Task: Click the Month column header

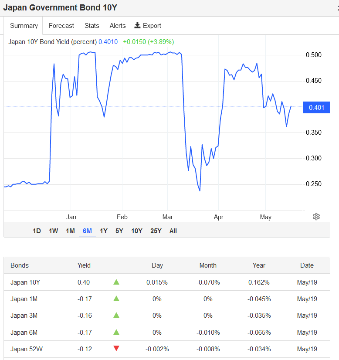Action: tap(208, 265)
